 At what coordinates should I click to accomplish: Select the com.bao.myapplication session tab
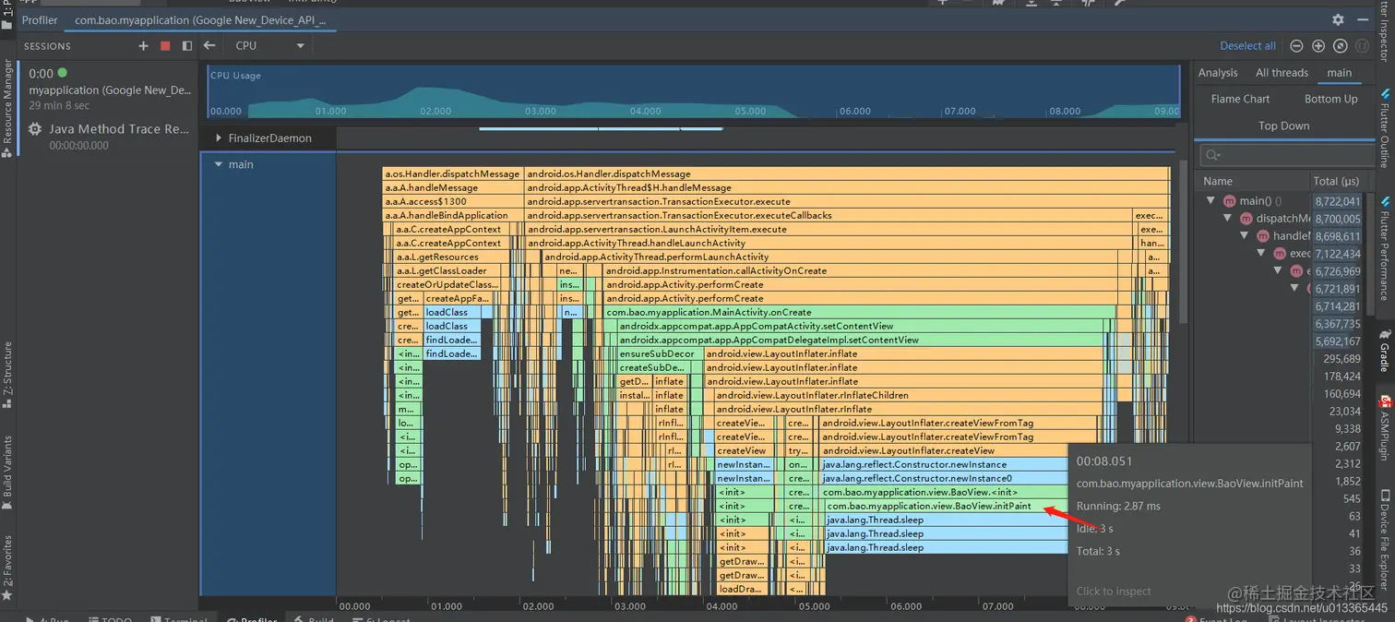pyautogui.click(x=200, y=19)
